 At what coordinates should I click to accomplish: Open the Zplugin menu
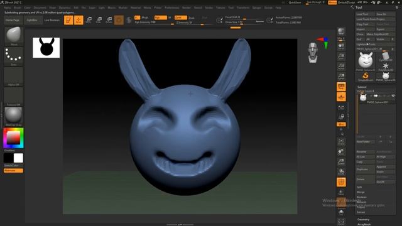257,8
